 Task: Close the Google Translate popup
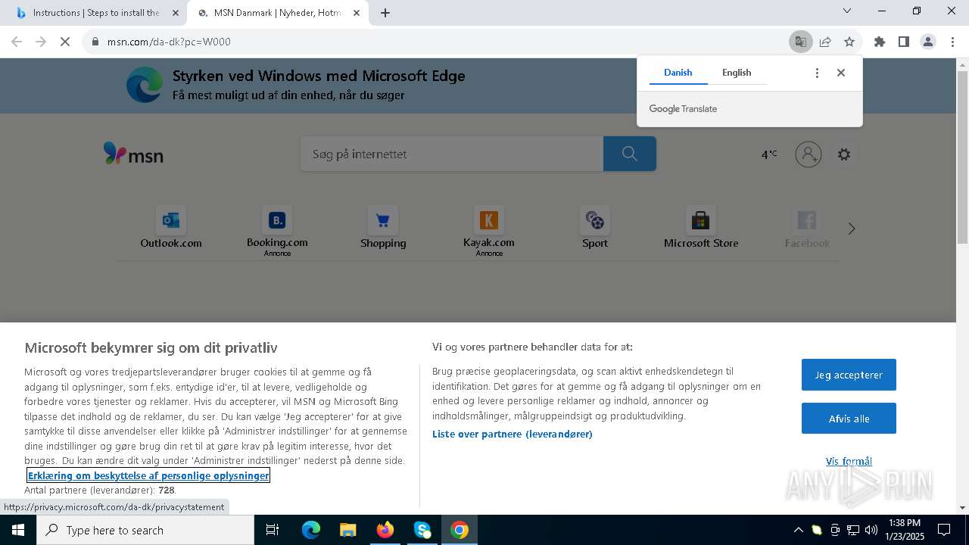(840, 73)
